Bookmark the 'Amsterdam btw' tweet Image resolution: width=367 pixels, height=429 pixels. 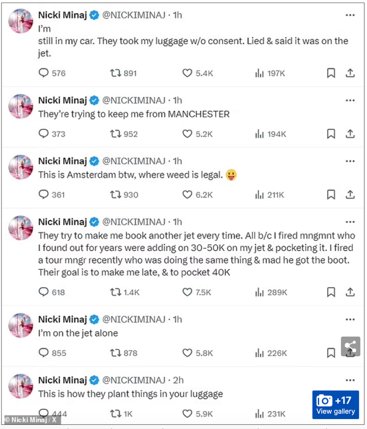click(331, 195)
